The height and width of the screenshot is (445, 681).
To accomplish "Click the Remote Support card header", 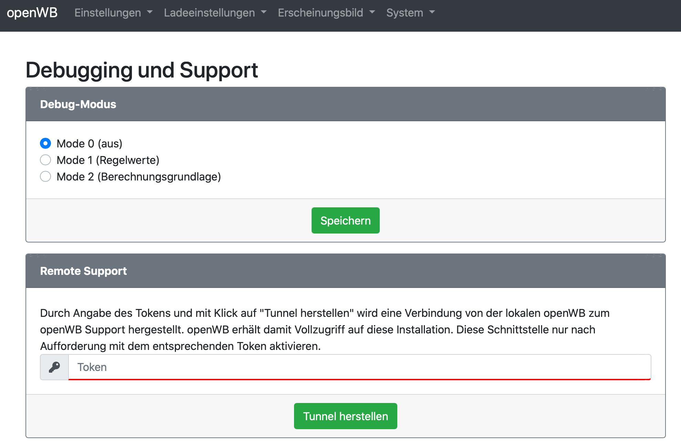I will pyautogui.click(x=345, y=271).
